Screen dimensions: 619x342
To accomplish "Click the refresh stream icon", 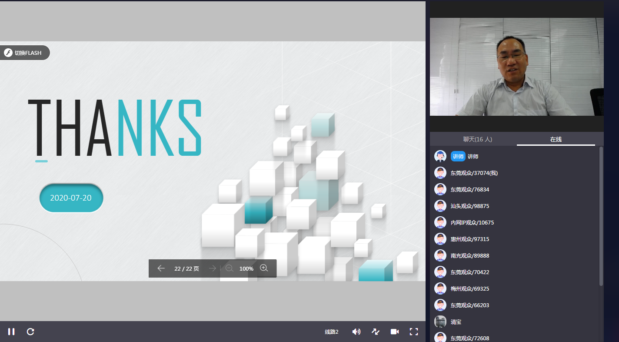I will coord(30,332).
